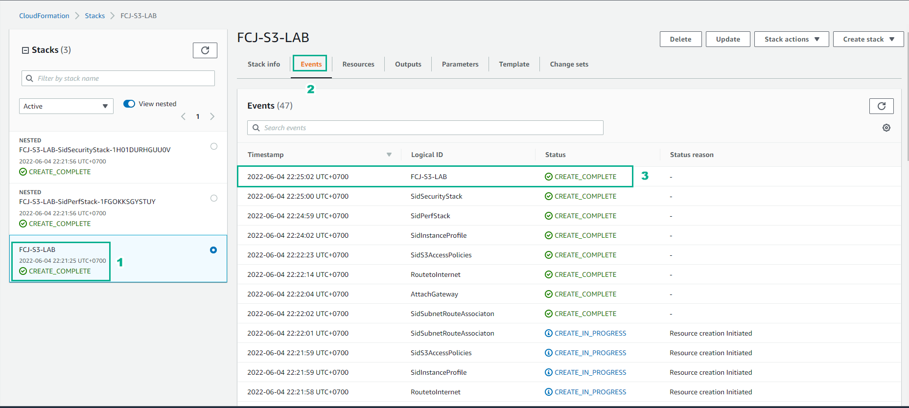Click timestamp 22:22:23 of SidS3AccessPolicies event
Image resolution: width=909 pixels, height=408 pixels.
(x=298, y=255)
